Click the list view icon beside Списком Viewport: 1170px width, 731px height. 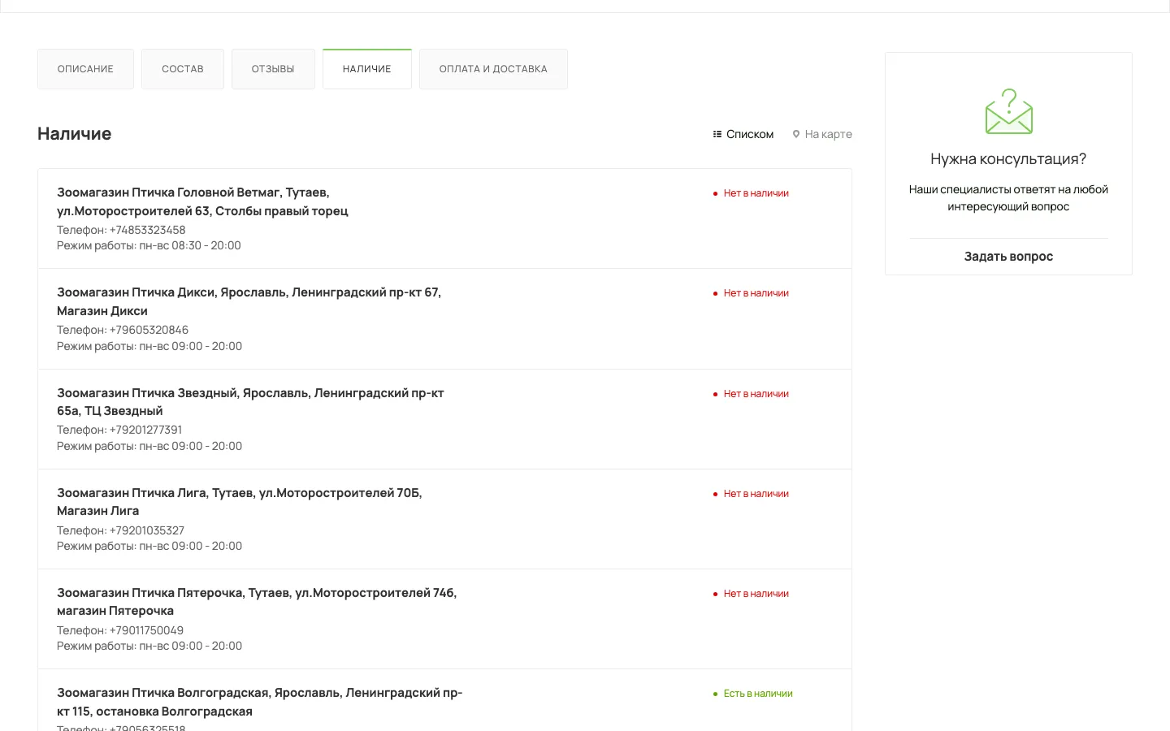717,134
